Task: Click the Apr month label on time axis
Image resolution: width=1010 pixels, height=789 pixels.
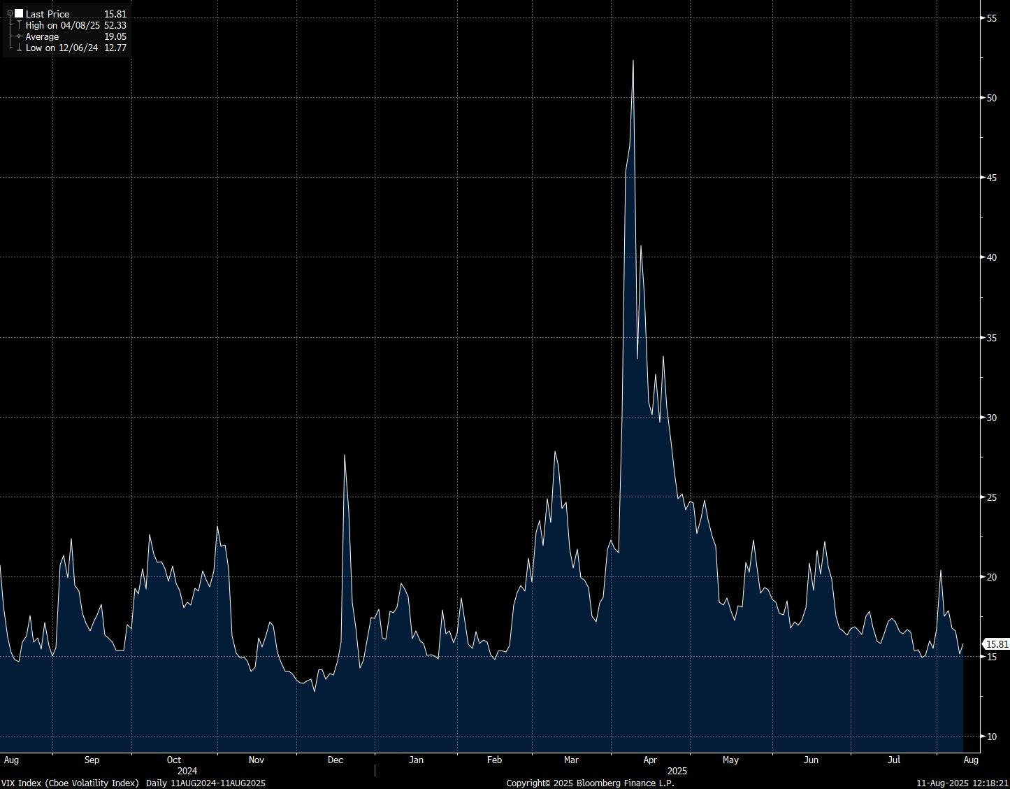Action: tap(650, 760)
